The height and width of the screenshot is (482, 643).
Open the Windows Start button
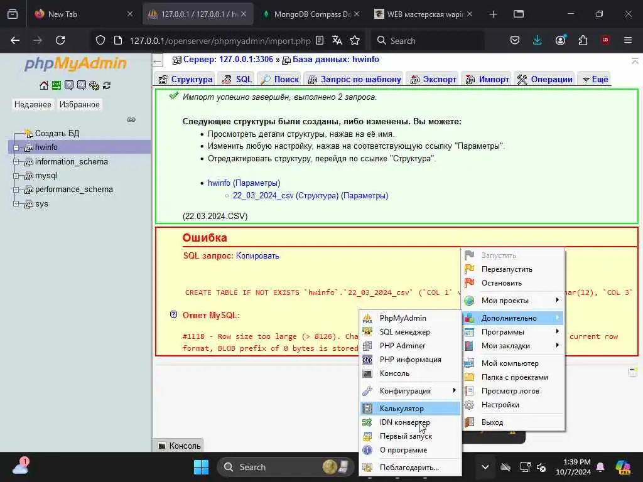pyautogui.click(x=201, y=467)
